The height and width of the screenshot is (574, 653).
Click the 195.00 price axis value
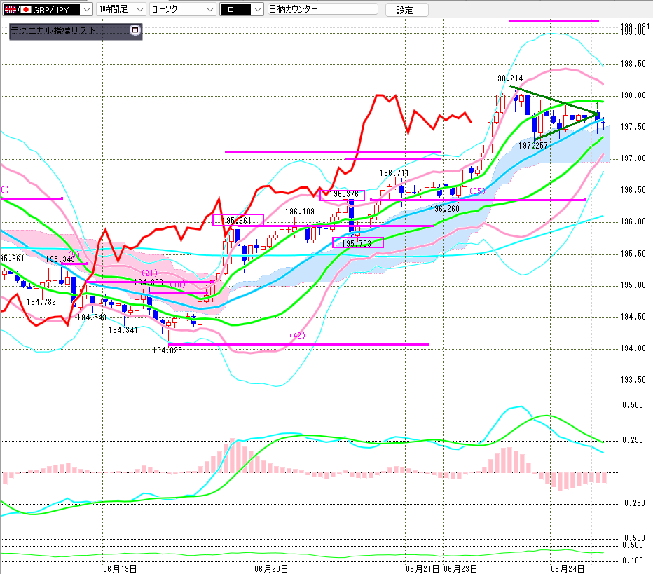pos(633,285)
